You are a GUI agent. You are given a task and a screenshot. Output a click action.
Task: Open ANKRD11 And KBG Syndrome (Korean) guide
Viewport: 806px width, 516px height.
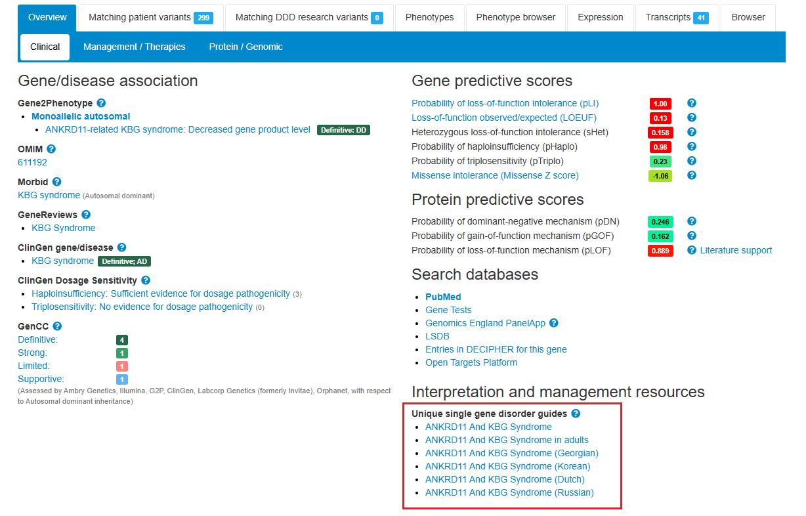click(x=507, y=466)
